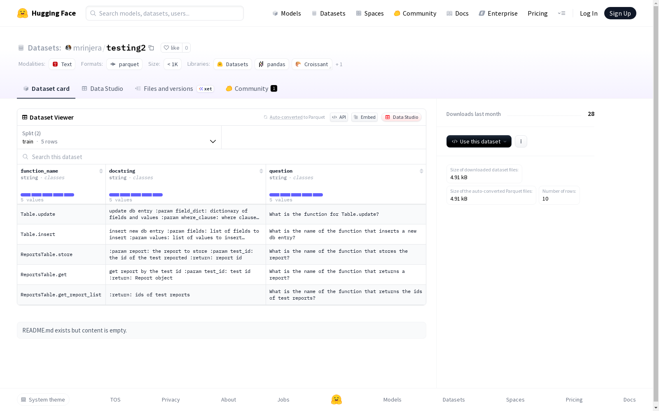Open the more navigation menu icon
Image resolution: width=659 pixels, height=411 pixels.
point(561,13)
